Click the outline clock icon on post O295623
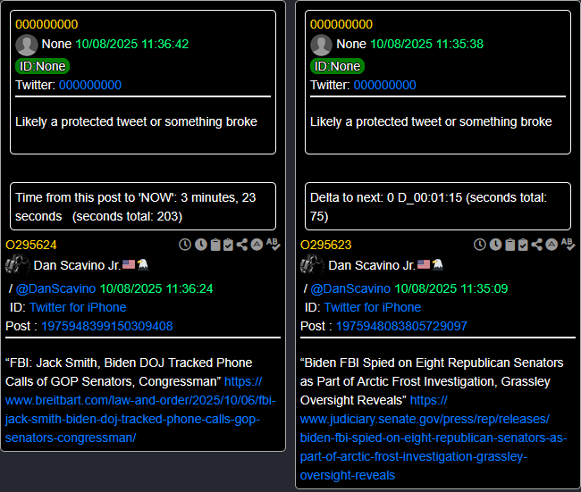This screenshot has height=492, width=581. point(480,245)
